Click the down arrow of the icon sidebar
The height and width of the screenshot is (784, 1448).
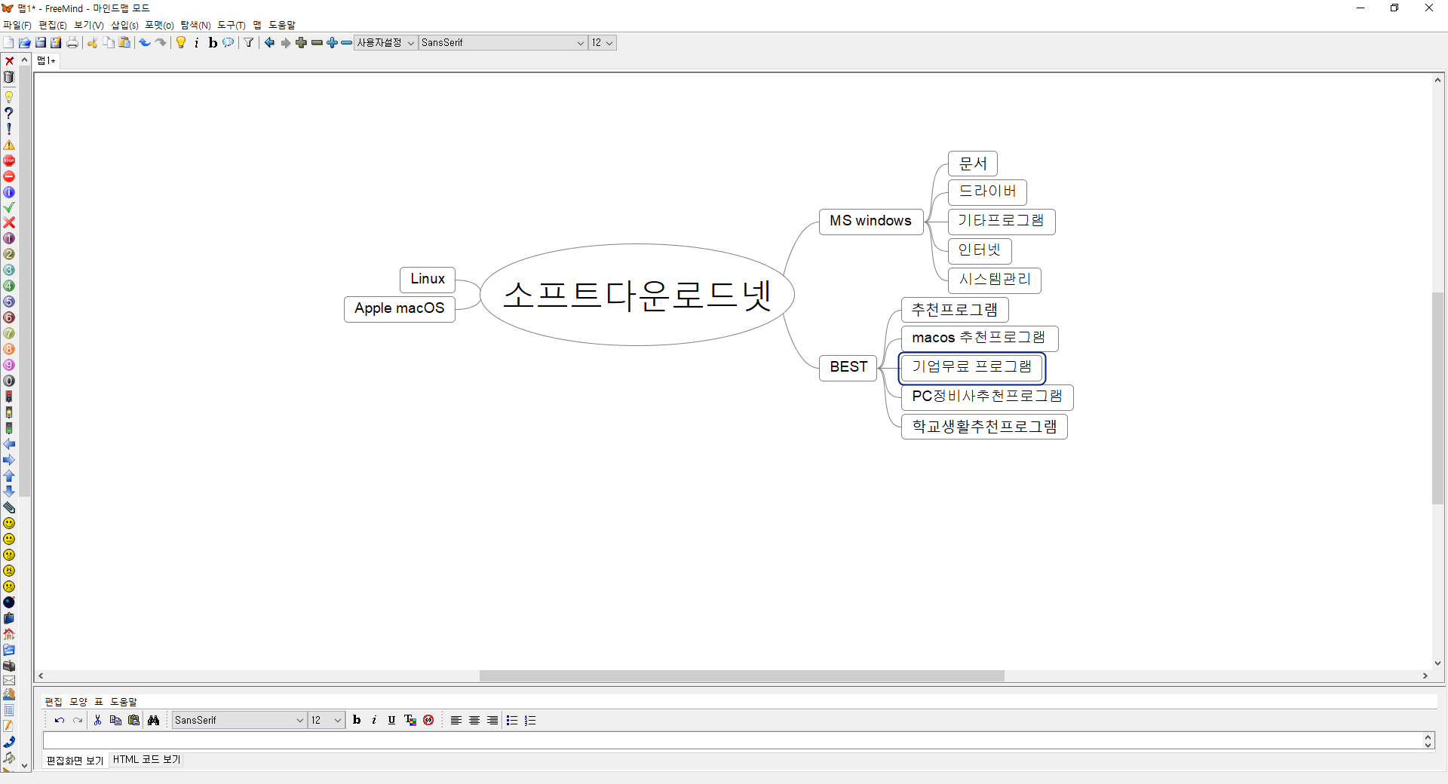25,765
